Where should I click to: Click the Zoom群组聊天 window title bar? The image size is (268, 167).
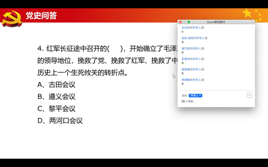[x=216, y=22]
